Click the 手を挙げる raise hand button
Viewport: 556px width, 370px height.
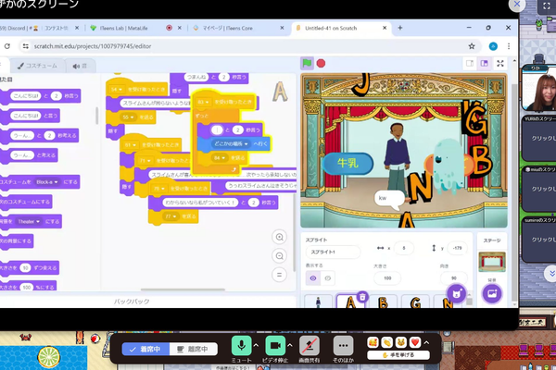(398, 355)
